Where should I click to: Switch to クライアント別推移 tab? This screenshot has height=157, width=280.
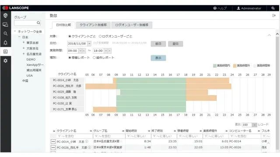click(93, 25)
